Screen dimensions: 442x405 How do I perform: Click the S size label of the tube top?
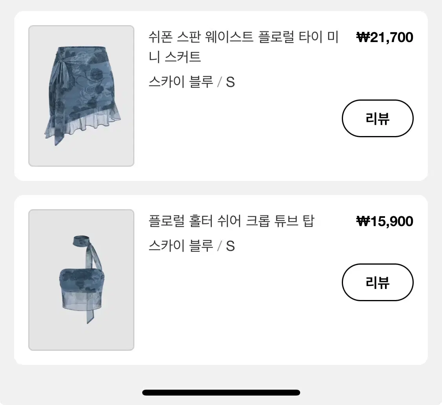230,246
